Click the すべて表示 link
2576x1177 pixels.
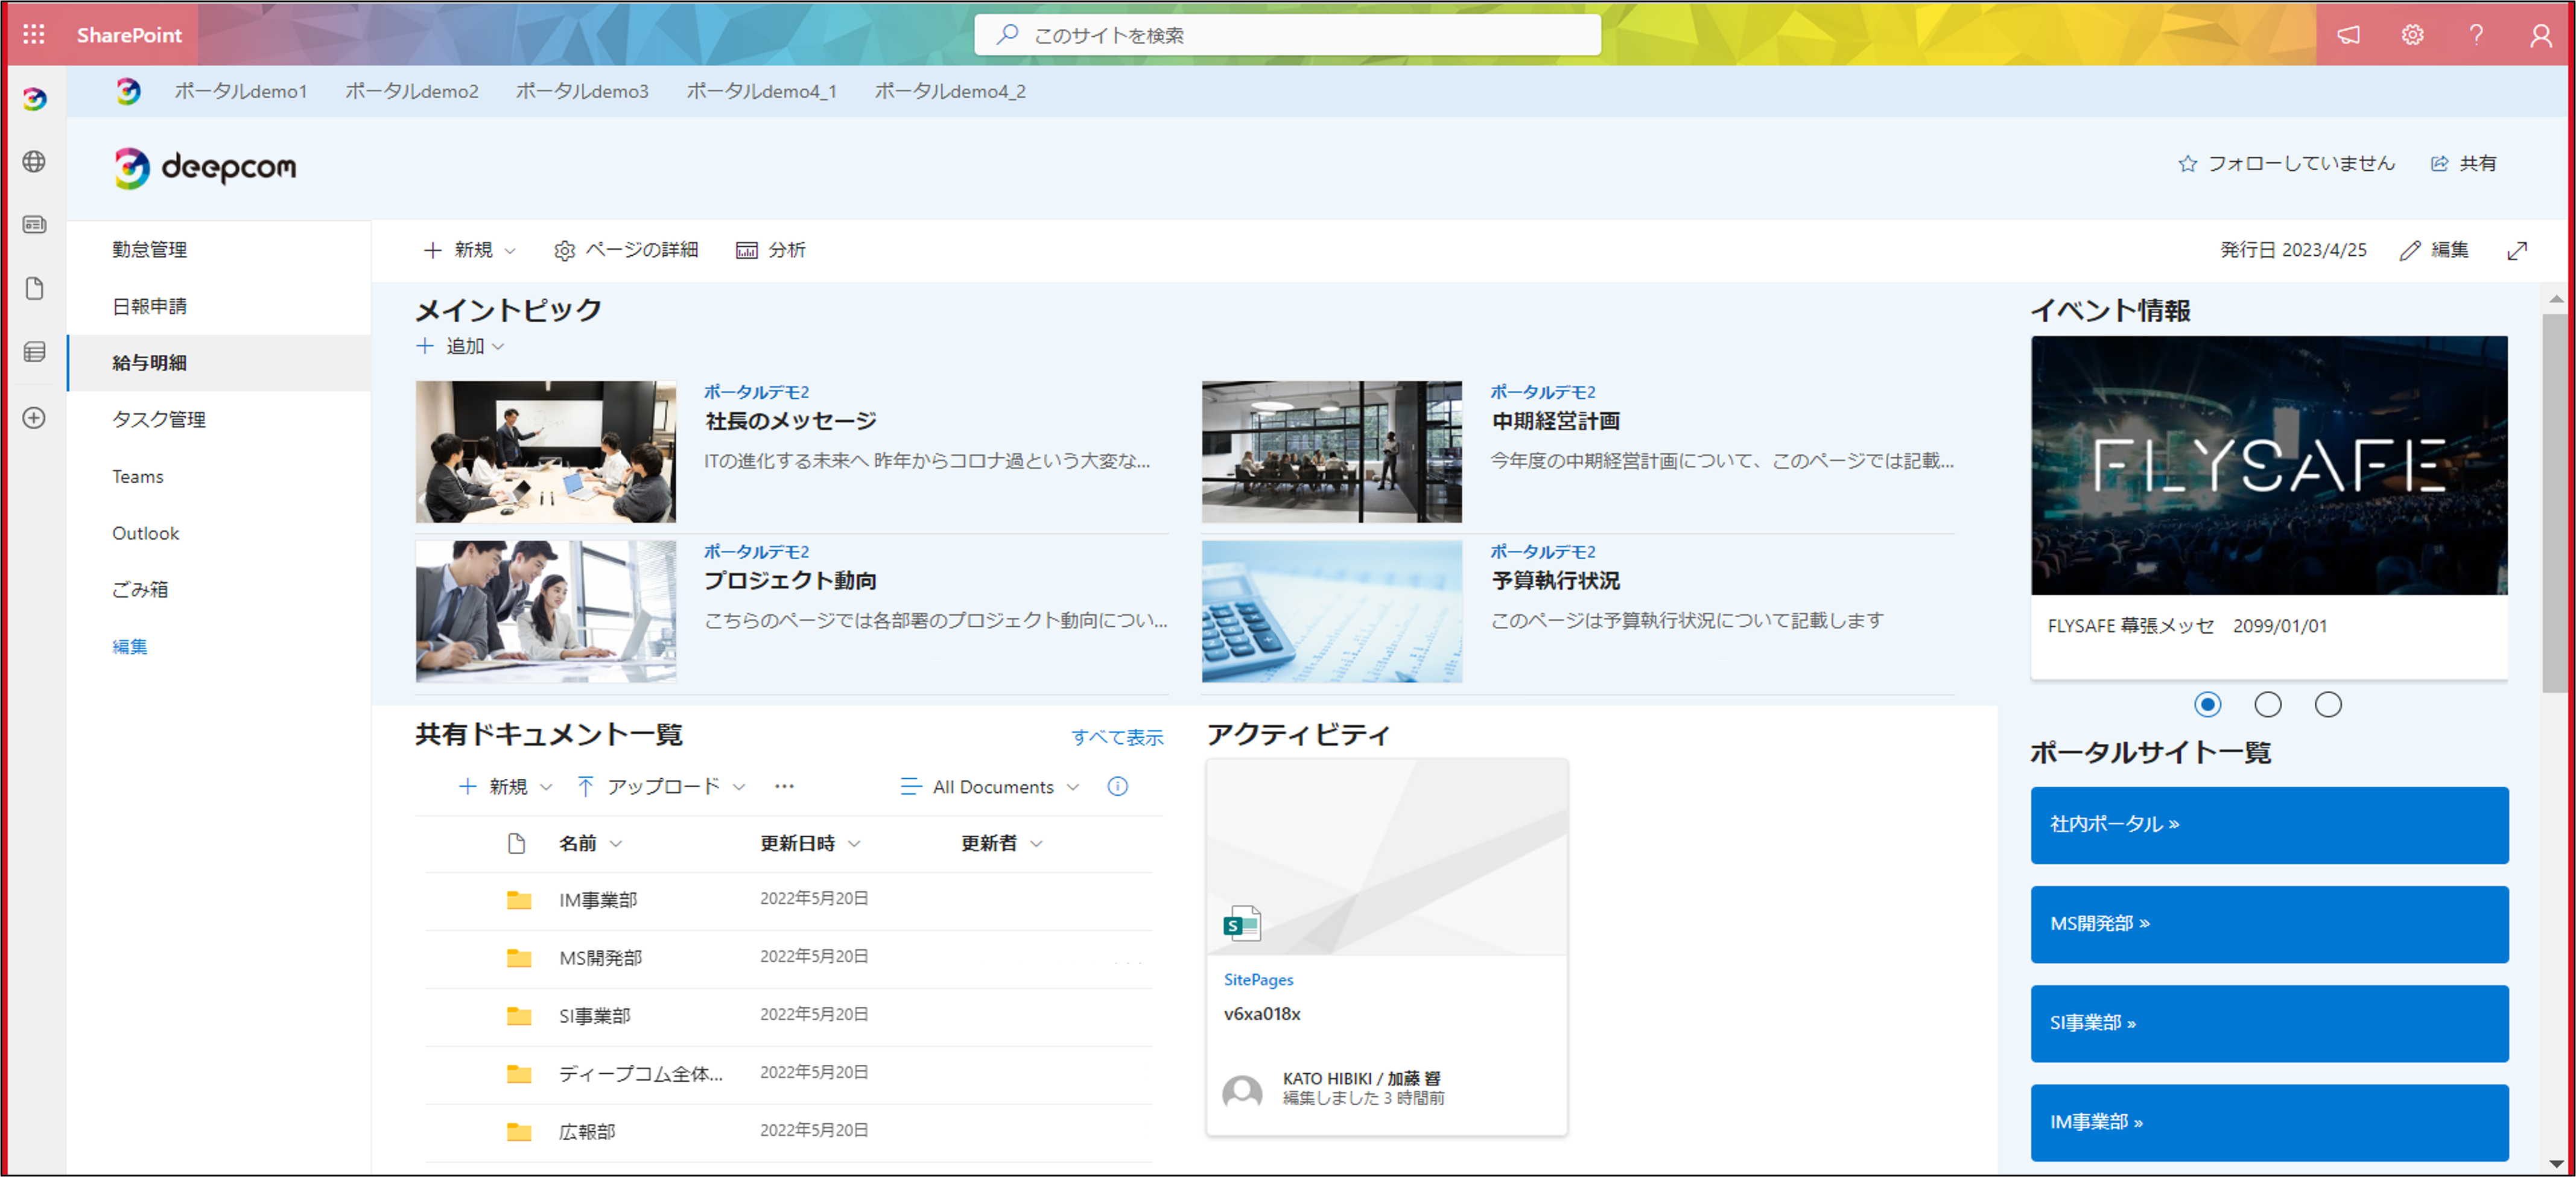[x=1116, y=737]
